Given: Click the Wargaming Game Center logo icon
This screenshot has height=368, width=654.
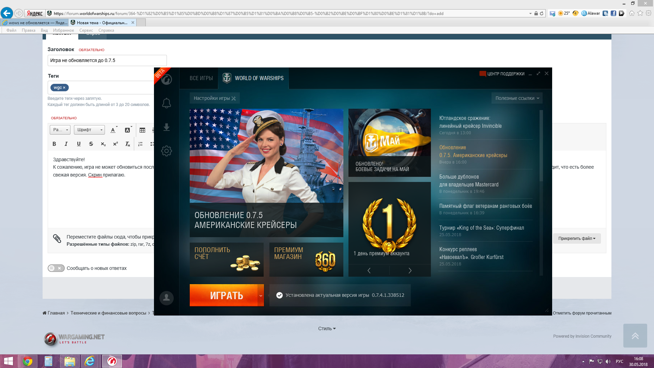Looking at the screenshot, I should (166, 79).
